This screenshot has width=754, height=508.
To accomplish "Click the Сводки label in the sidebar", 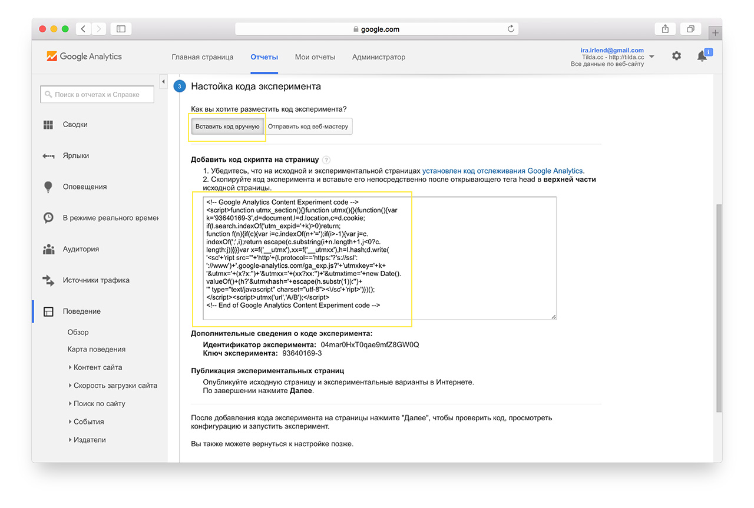I will (x=75, y=125).
